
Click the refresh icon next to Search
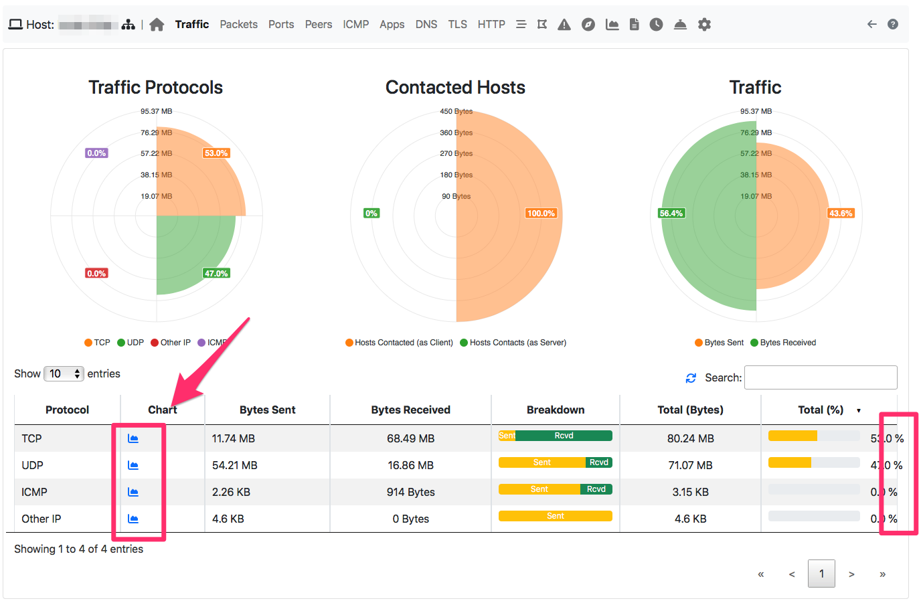(x=691, y=377)
